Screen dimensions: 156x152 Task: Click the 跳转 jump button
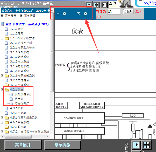[x=128, y=12]
